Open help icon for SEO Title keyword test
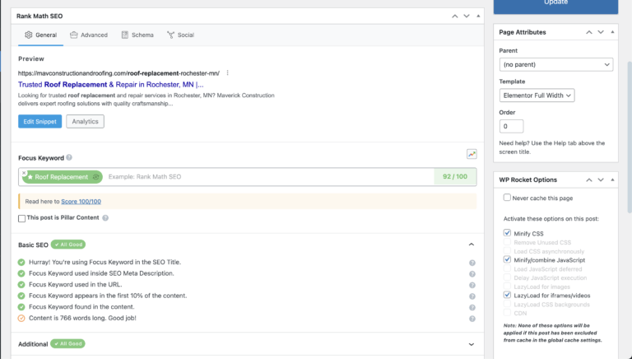Screen dimensions: 632x359 (472, 263)
